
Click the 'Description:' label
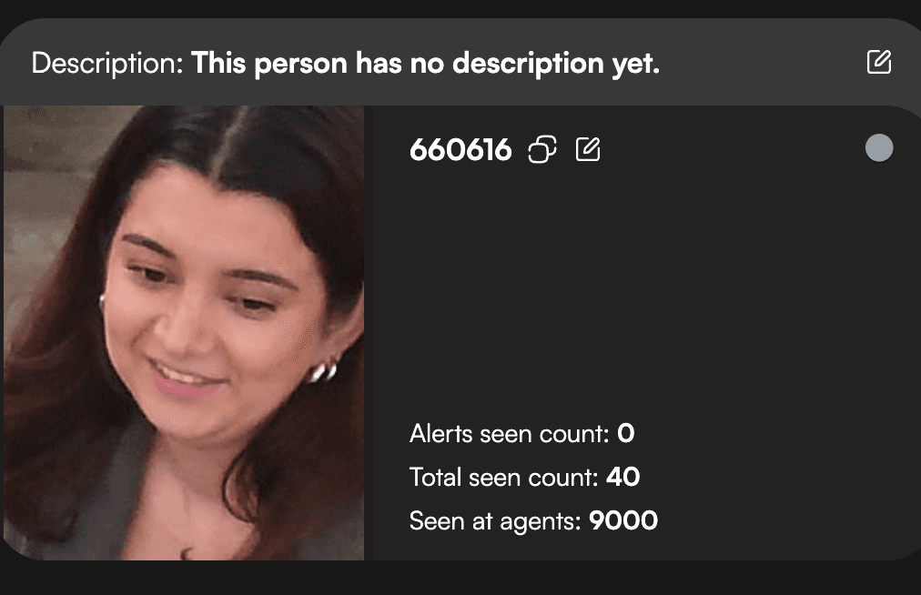(x=107, y=63)
